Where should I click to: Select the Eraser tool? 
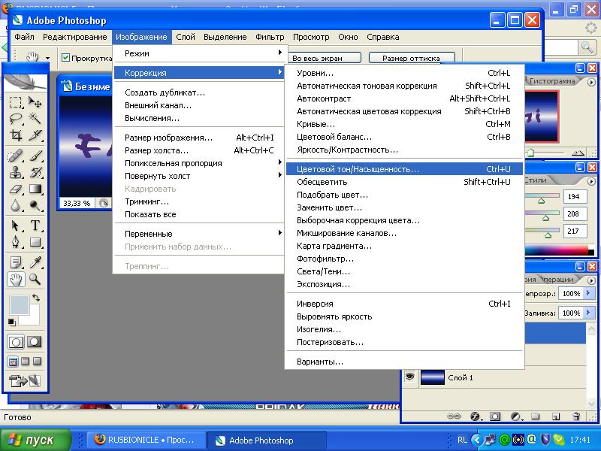click(16, 189)
